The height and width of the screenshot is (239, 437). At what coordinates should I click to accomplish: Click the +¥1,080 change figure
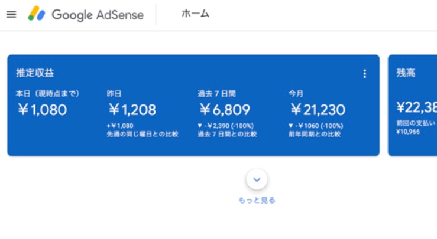(x=120, y=126)
